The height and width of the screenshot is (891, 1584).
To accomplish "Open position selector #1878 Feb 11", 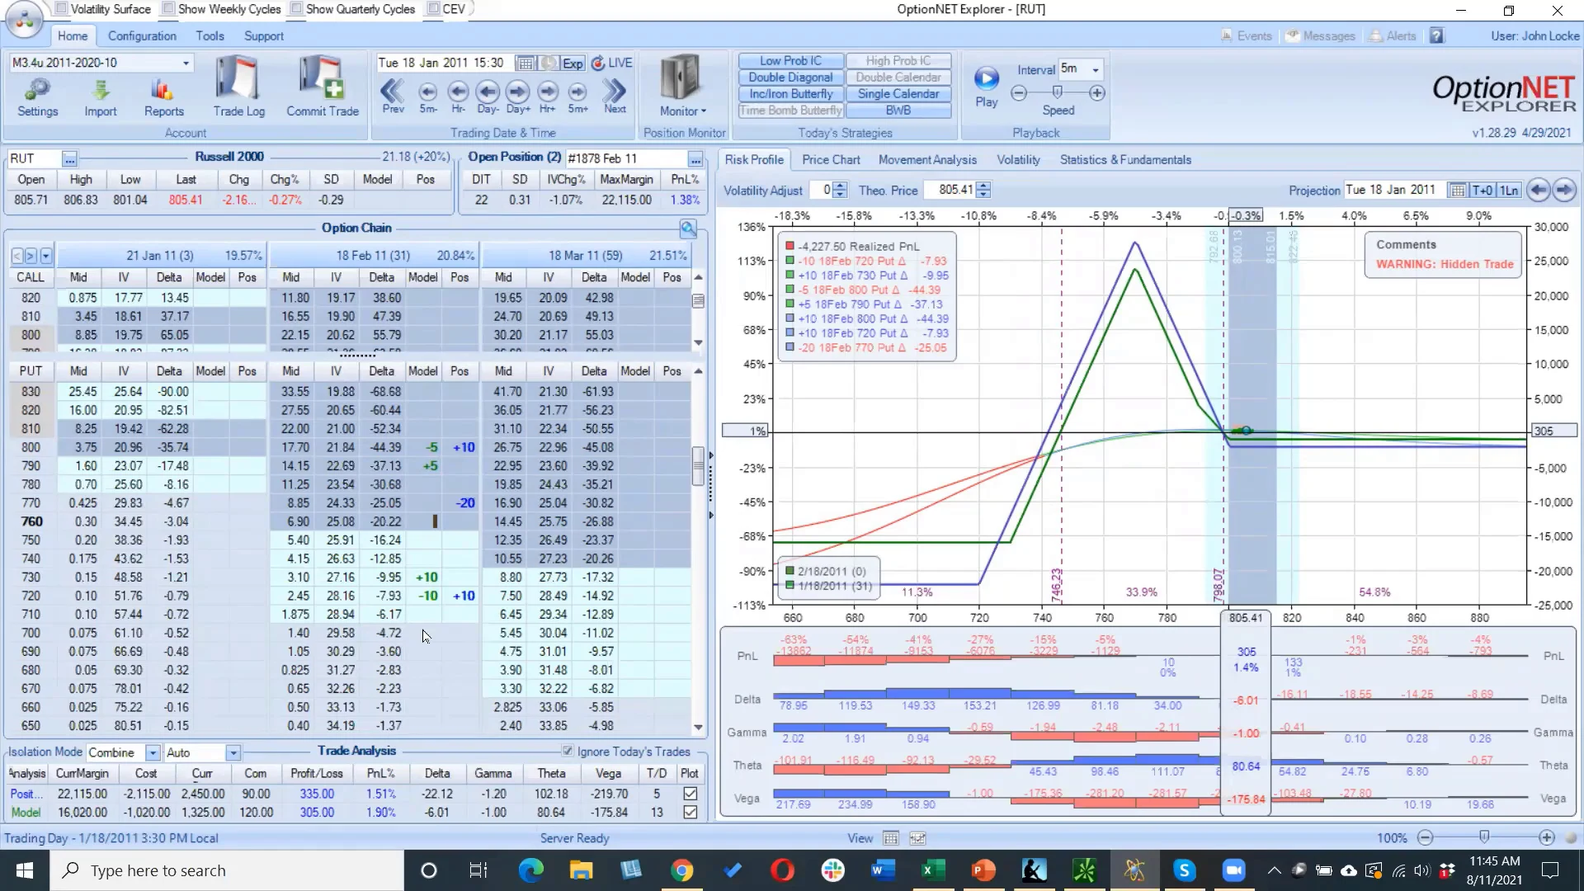I will (x=695, y=159).
